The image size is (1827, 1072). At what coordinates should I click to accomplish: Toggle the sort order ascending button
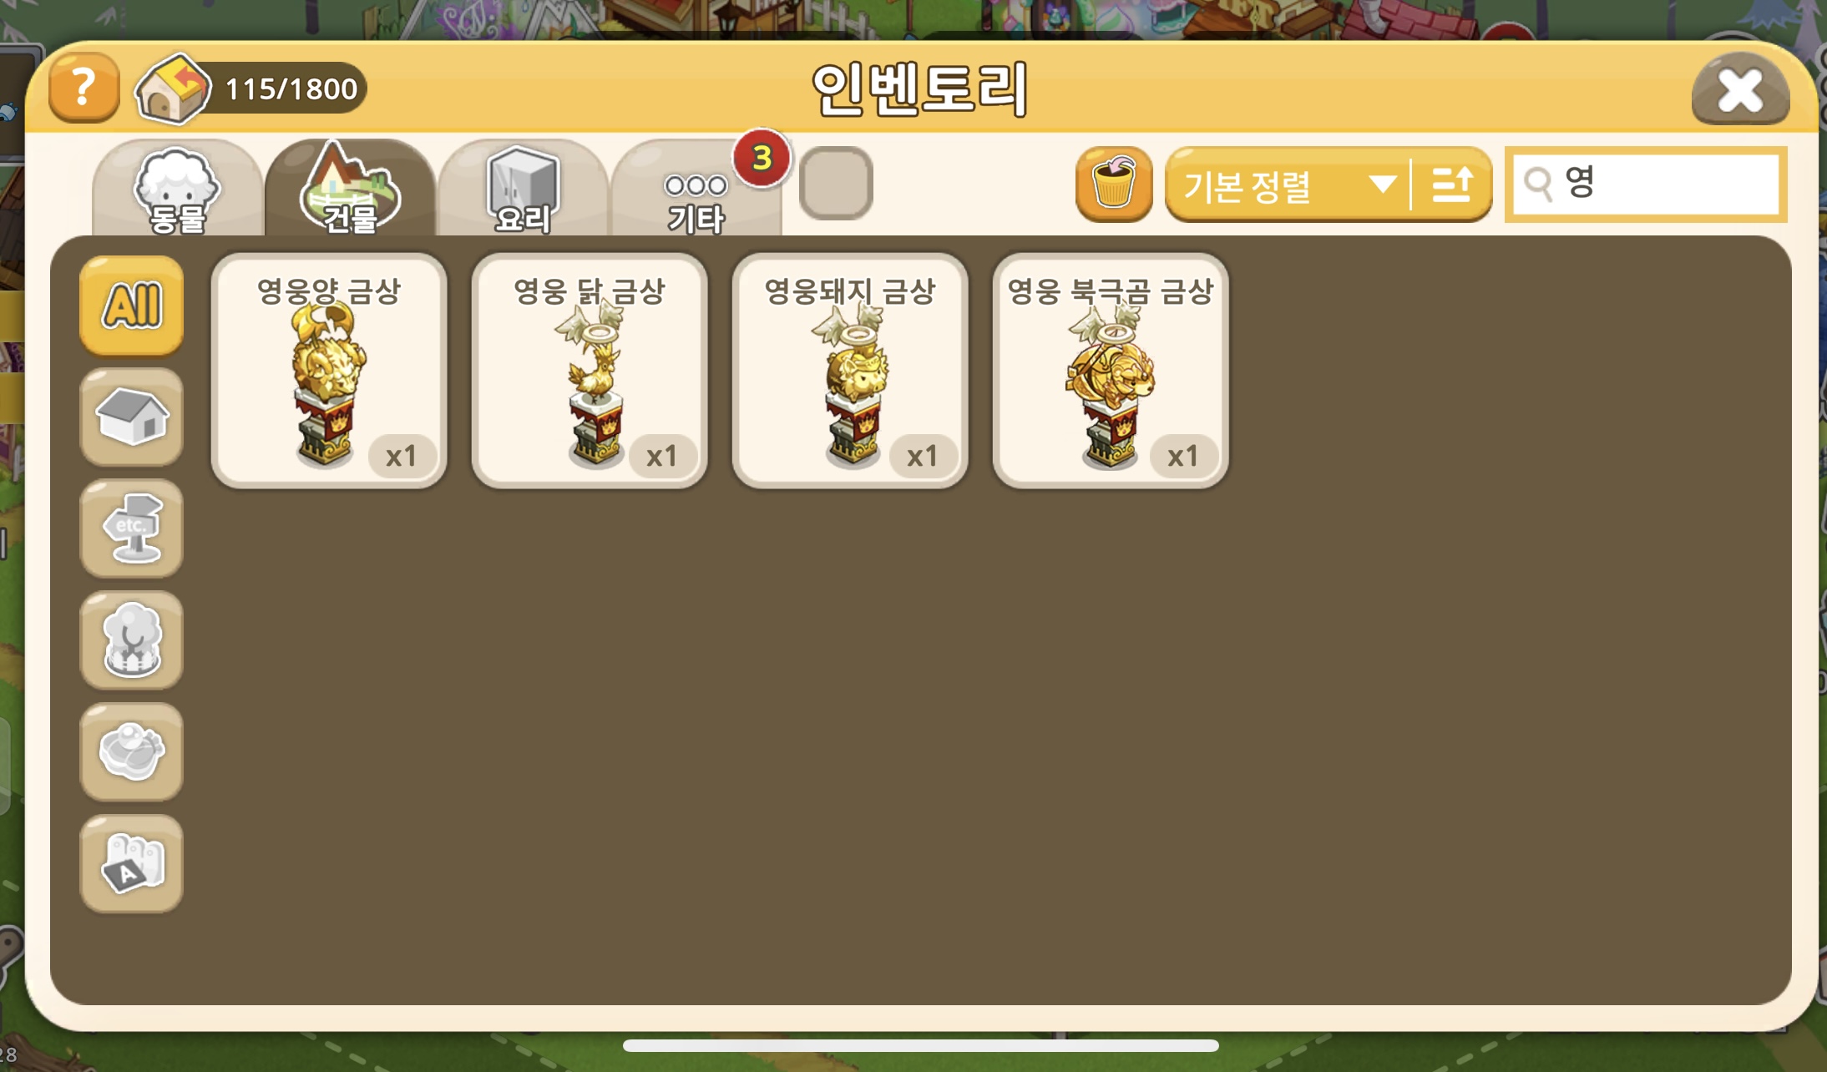click(1453, 185)
